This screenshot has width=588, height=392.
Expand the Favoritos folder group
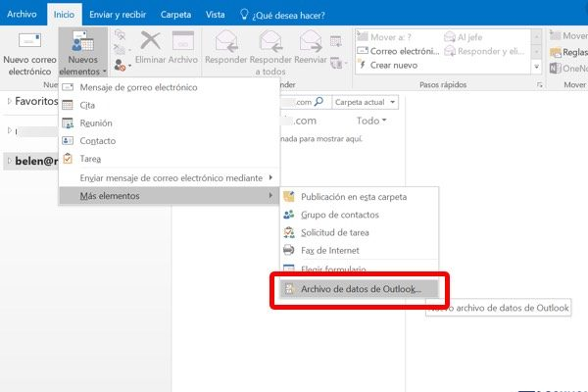(x=10, y=101)
